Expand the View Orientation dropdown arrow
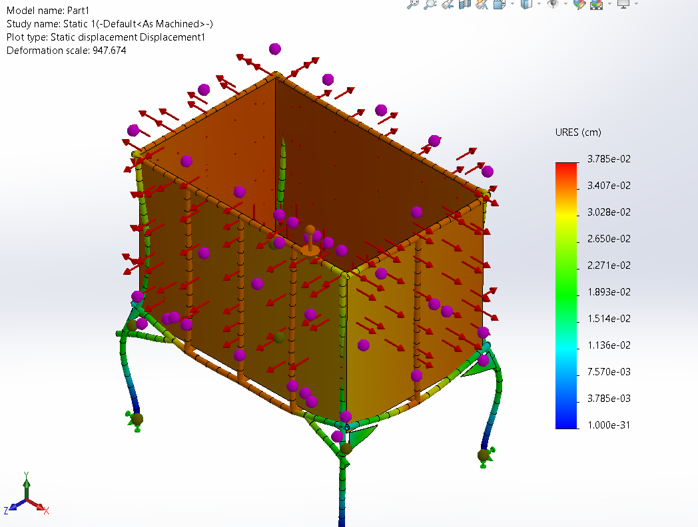 click(x=512, y=3)
